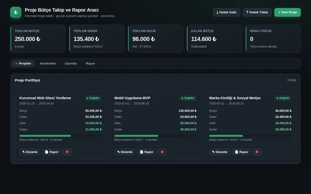Screen dimensions: 311x194
Task: Click the Toplam Gider summary card
Action: [97, 39]
